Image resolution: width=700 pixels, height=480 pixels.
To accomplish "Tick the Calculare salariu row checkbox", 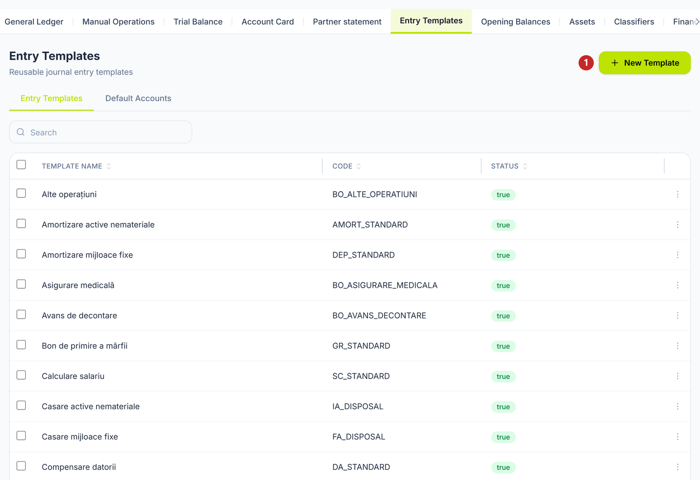I will click(x=21, y=375).
